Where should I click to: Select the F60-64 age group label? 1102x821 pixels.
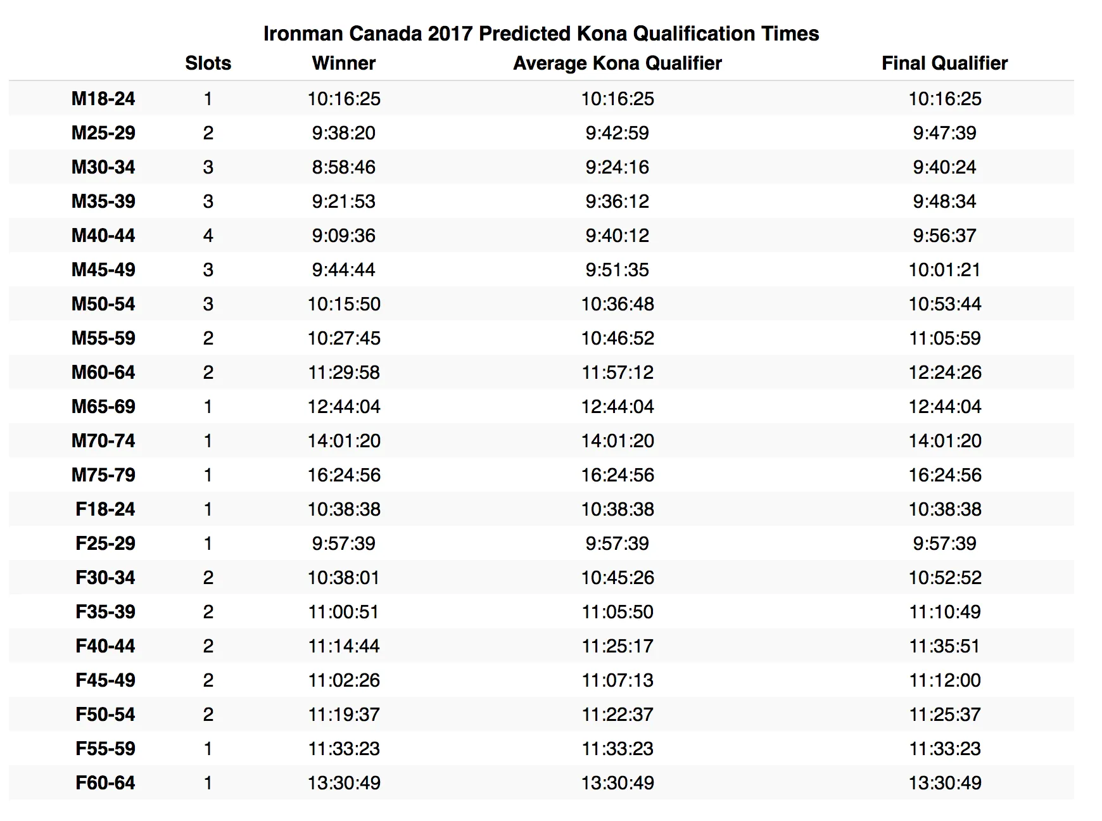[105, 783]
